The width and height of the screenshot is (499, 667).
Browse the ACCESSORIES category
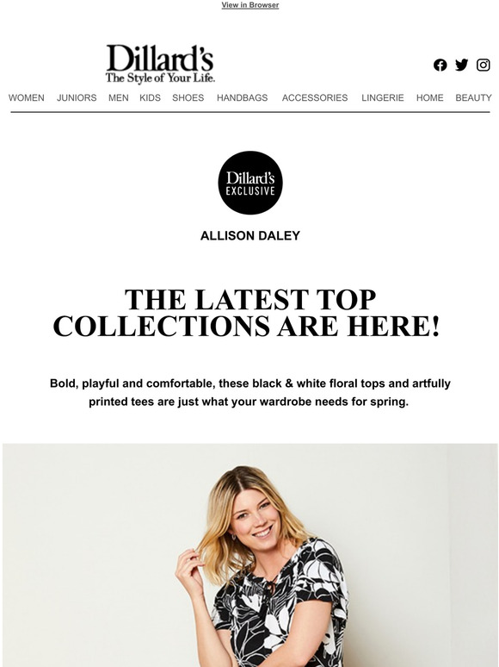pos(315,98)
